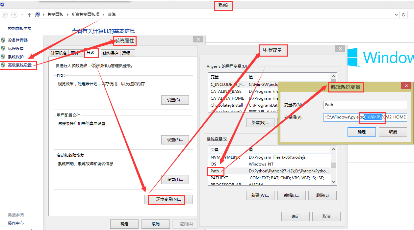Click the 变量 column header in user variables

(228, 77)
